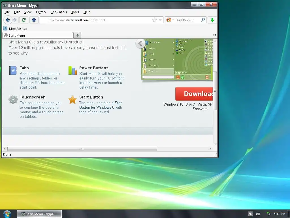Image resolution: width=290 pixels, height=218 pixels.
Task: Open the browser Home page icon
Action: tap(34, 20)
